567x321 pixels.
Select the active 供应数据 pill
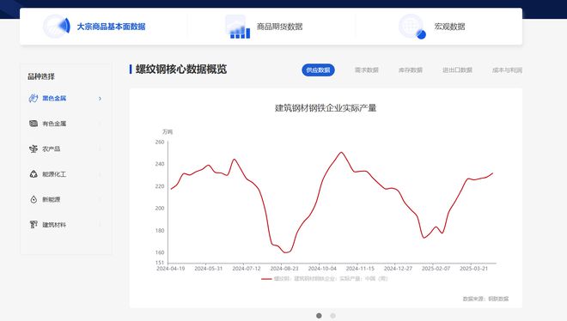click(x=318, y=70)
